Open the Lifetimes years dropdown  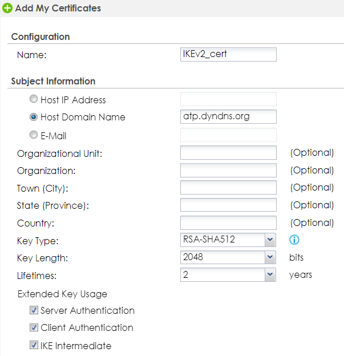click(x=270, y=275)
